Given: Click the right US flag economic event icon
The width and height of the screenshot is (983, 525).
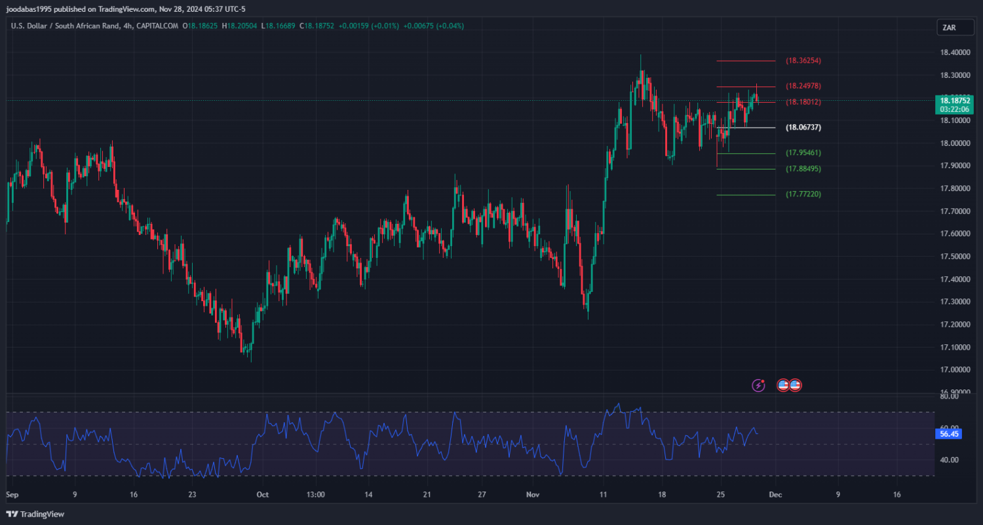Looking at the screenshot, I should coord(795,386).
